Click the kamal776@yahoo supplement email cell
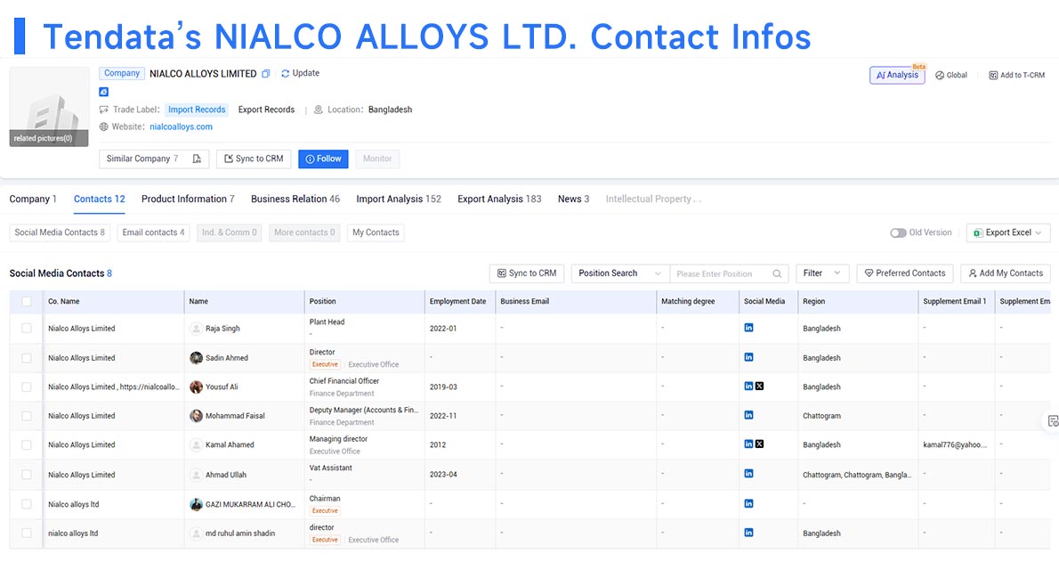This screenshot has width=1059, height=562. pos(954,445)
